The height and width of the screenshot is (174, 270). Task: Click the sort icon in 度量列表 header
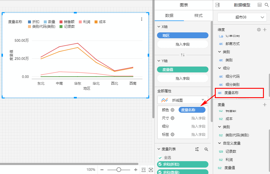pyautogui.click(x=197, y=149)
